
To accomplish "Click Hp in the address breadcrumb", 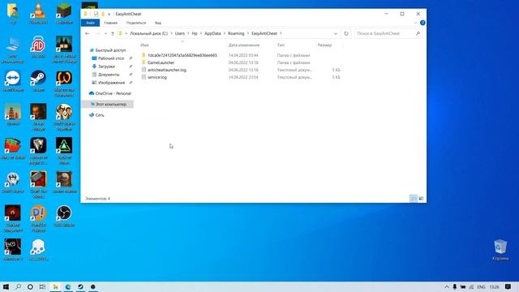I will tap(195, 33).
